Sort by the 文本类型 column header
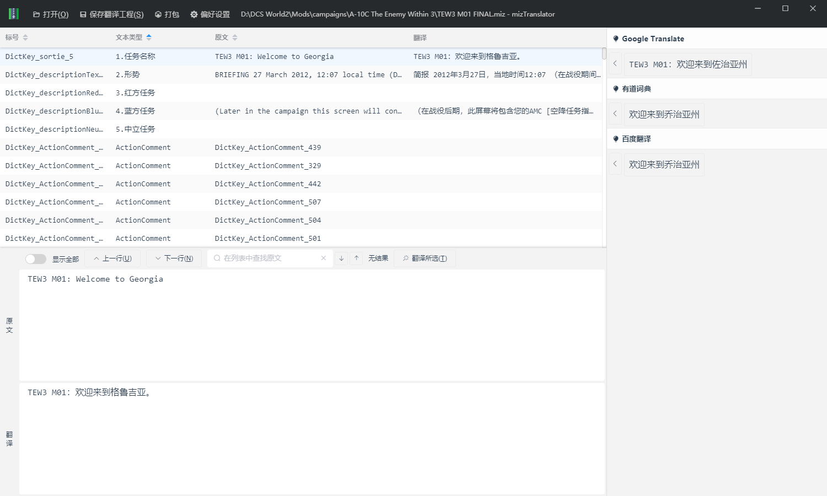This screenshot has height=496, width=827. 133,37
